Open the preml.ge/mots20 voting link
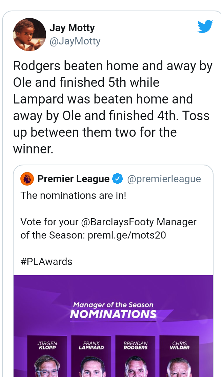Viewport: 221px width, 377px height. [127, 235]
